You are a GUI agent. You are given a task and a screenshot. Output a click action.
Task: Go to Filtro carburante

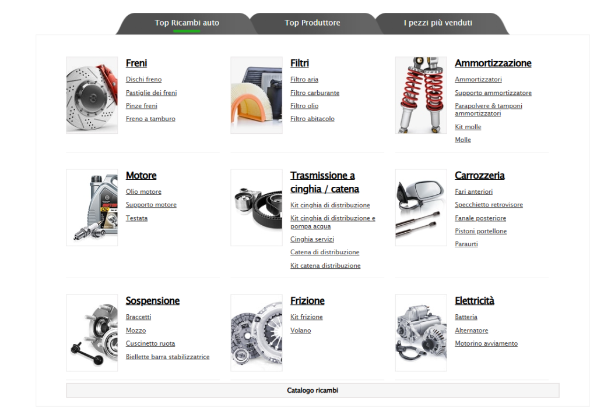(315, 93)
